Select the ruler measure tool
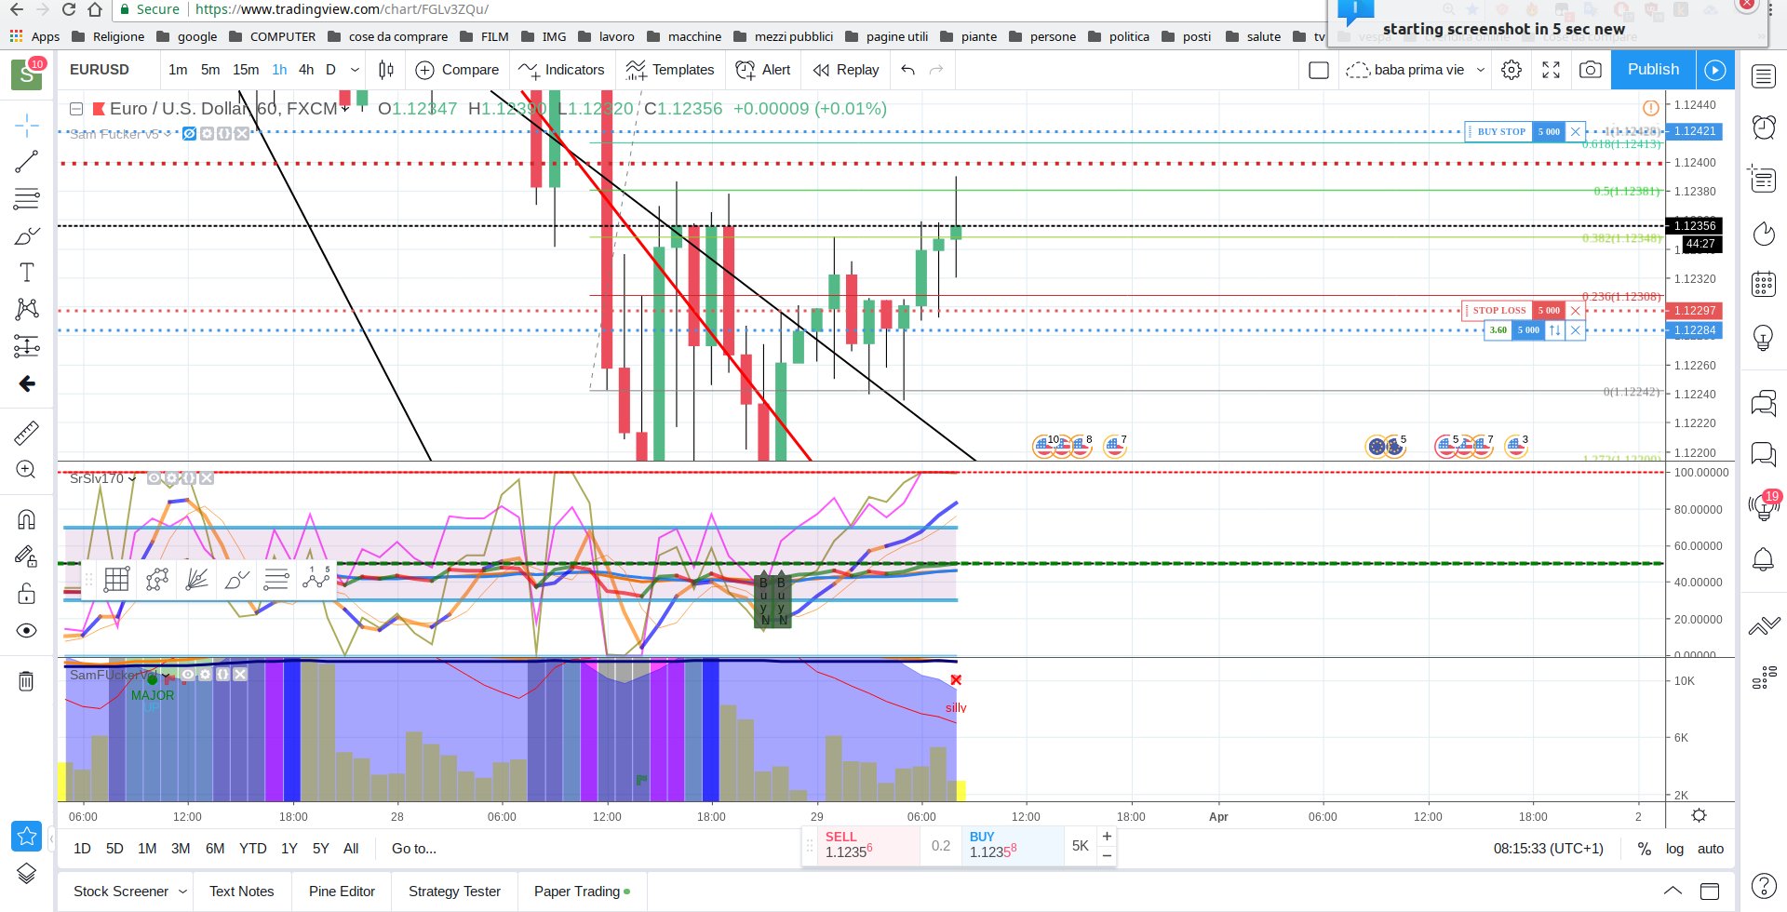Image resolution: width=1787 pixels, height=912 pixels. coord(27,433)
